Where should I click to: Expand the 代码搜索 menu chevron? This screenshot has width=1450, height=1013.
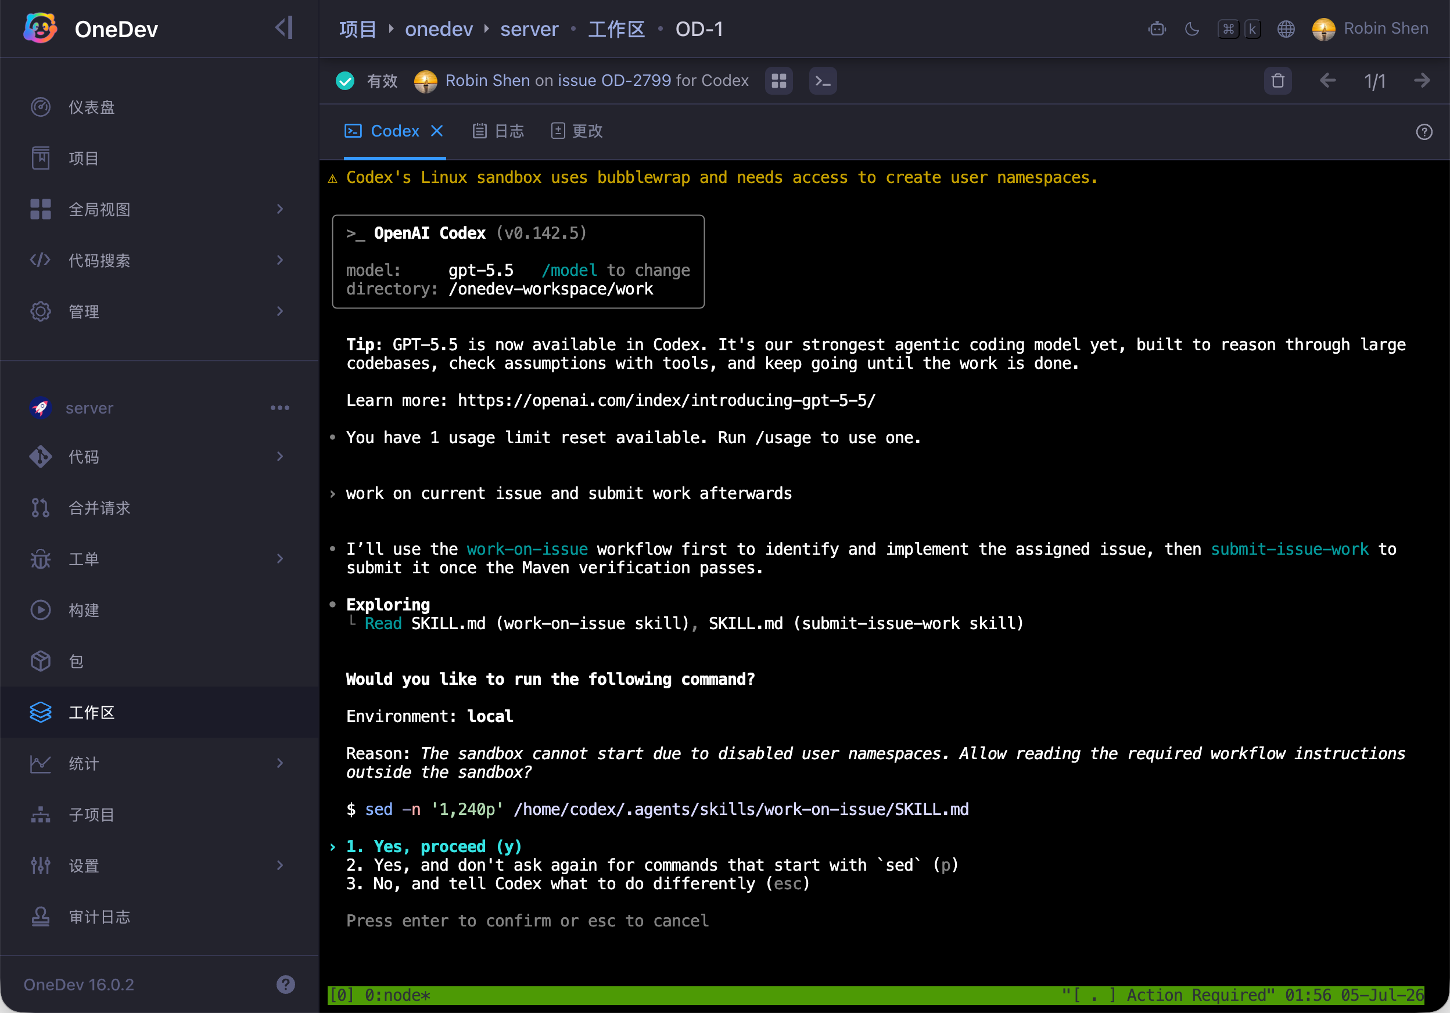pos(280,260)
